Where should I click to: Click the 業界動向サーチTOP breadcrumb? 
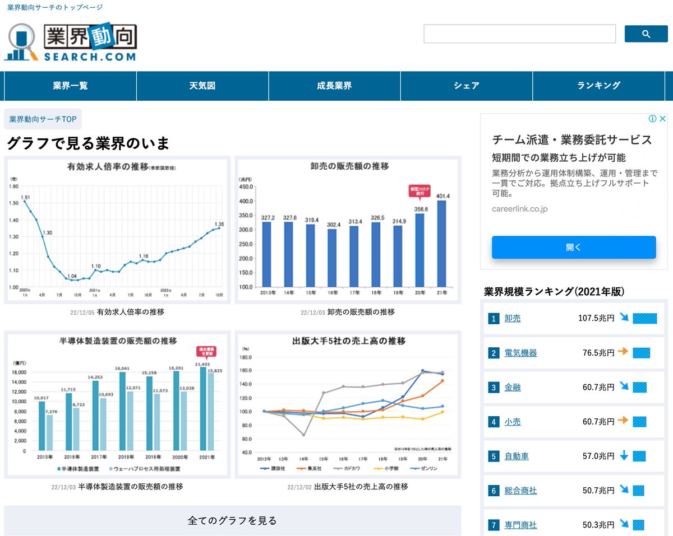pyautogui.click(x=43, y=119)
